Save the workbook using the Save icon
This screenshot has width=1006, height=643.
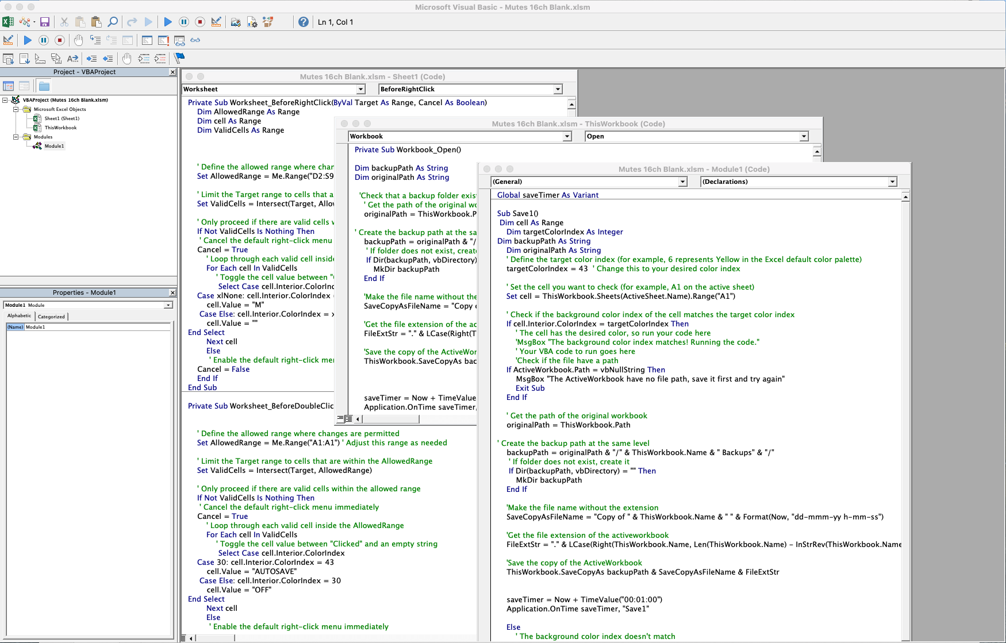coord(44,22)
